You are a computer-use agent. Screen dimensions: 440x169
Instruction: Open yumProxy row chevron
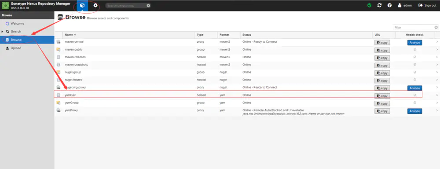pyautogui.click(x=436, y=110)
